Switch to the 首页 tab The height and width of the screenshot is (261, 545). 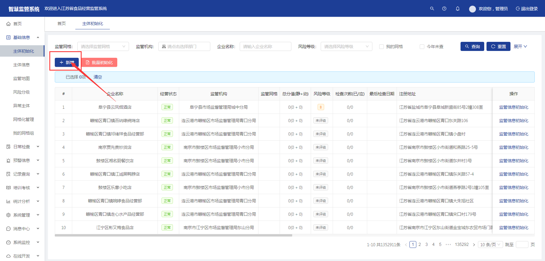pyautogui.click(x=62, y=24)
